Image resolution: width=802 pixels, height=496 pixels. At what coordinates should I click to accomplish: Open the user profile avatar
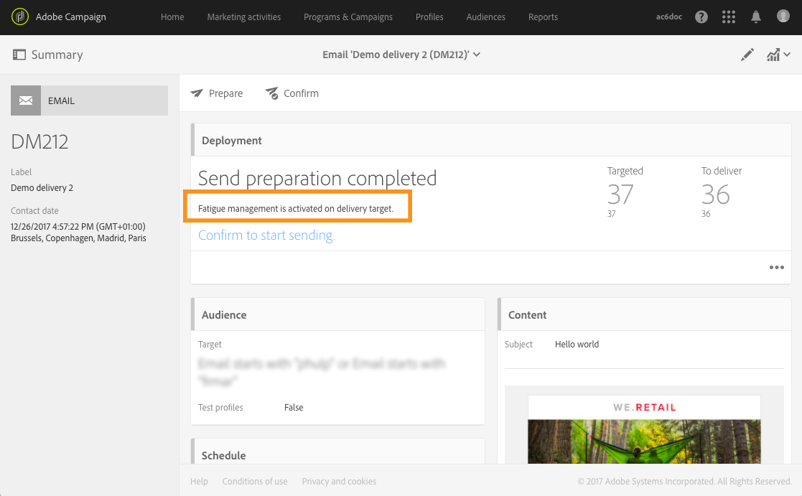tap(783, 17)
